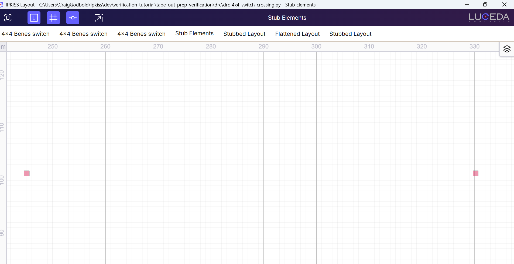Click the diagonal arrow measure icon
The image size is (514, 264).
99,18
